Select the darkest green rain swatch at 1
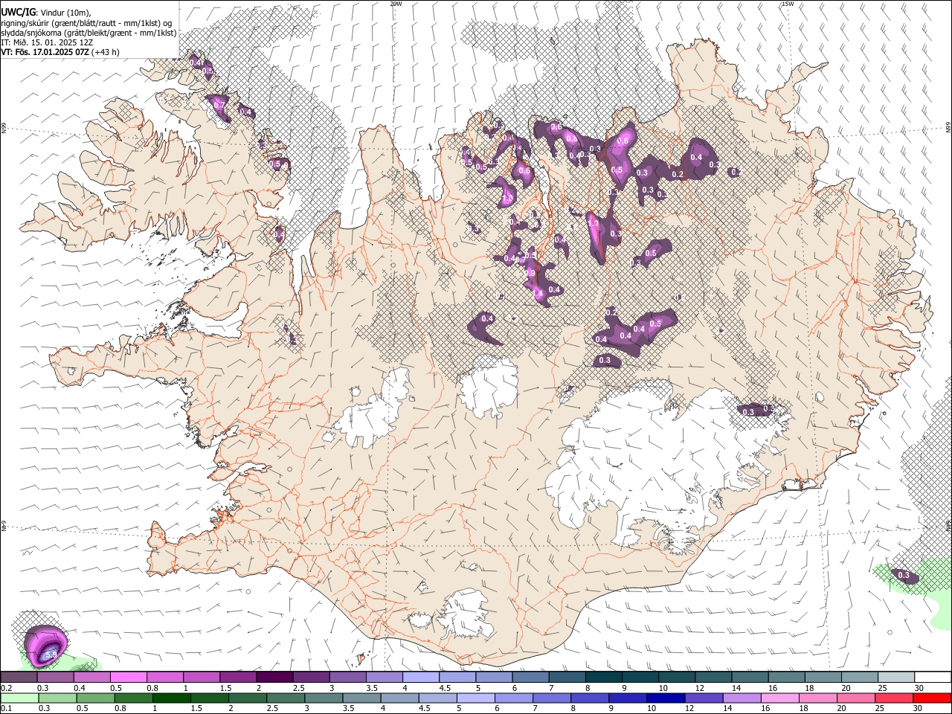This screenshot has width=952, height=714. (171, 698)
